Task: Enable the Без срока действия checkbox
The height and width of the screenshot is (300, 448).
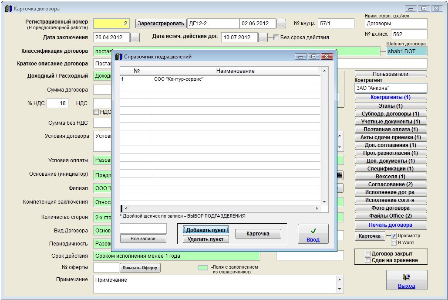Action: [276, 37]
